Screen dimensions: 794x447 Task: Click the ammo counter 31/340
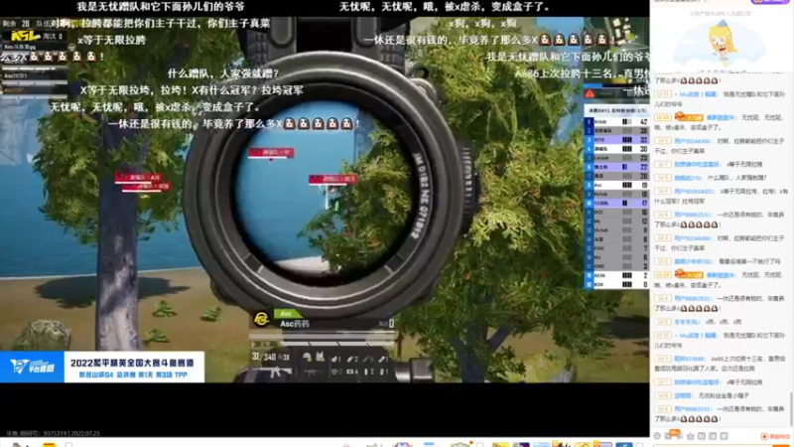[264, 357]
